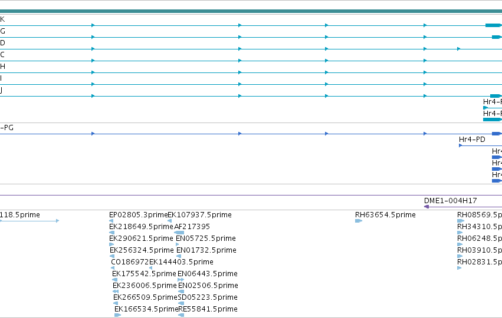Open the CO186972 EST label
Viewport: 502px width, 318px height.
click(130, 262)
